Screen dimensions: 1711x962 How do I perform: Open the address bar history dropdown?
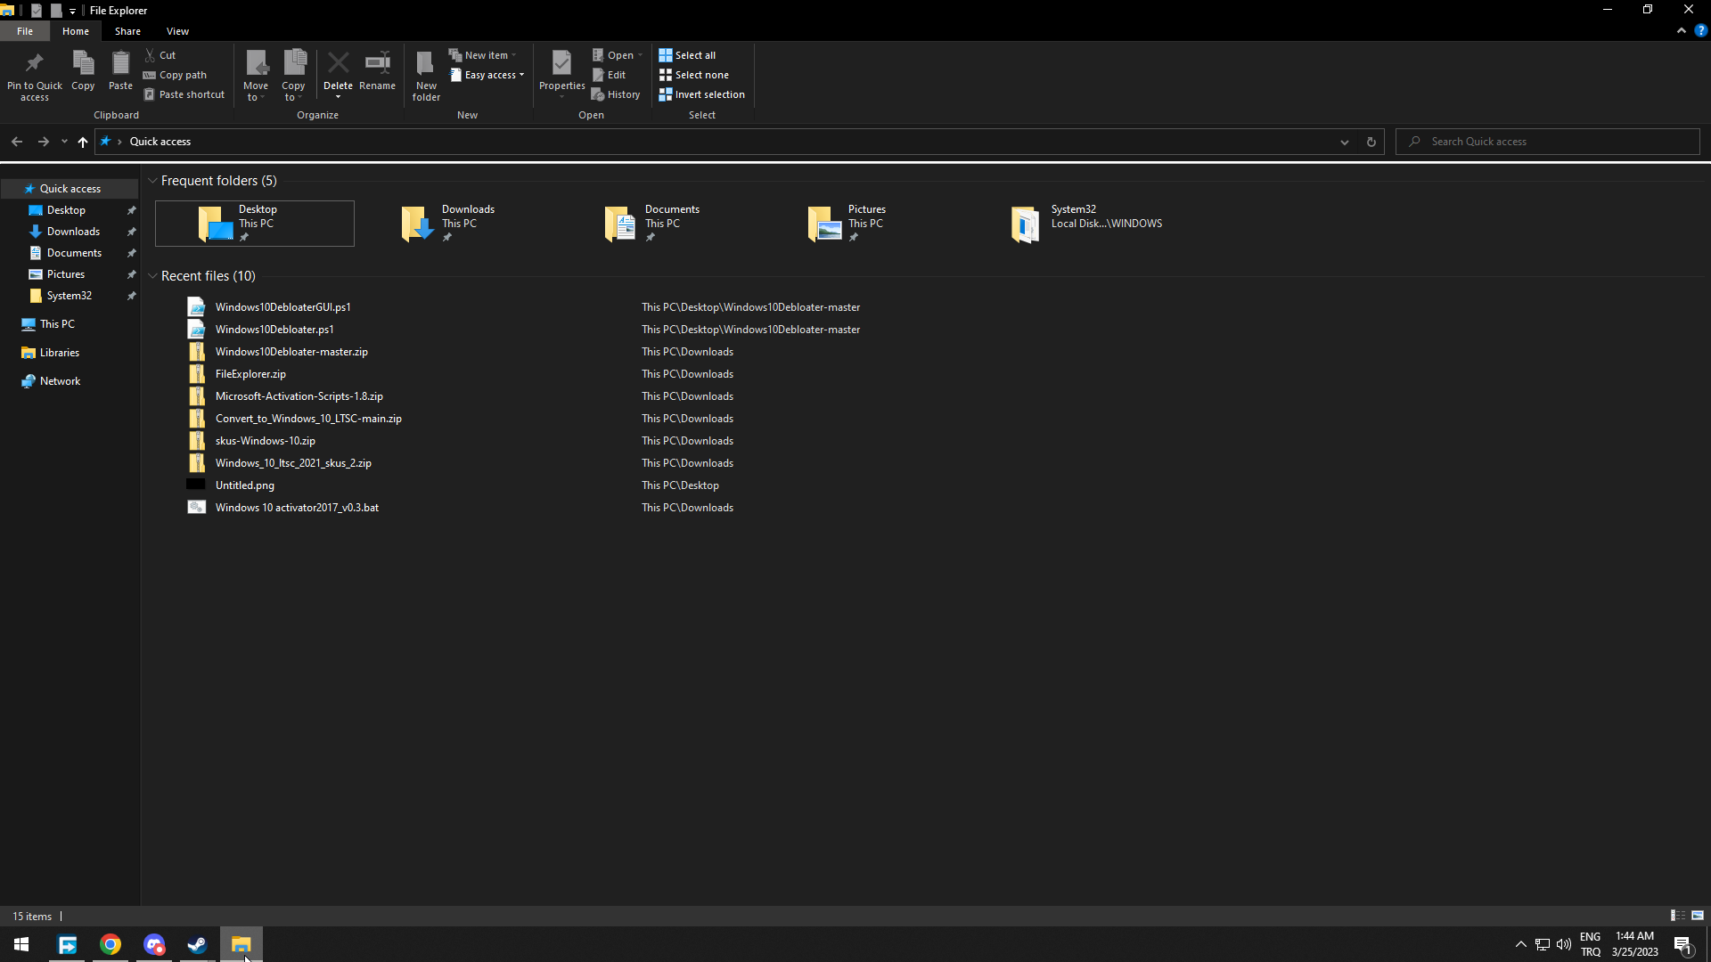point(1344,142)
